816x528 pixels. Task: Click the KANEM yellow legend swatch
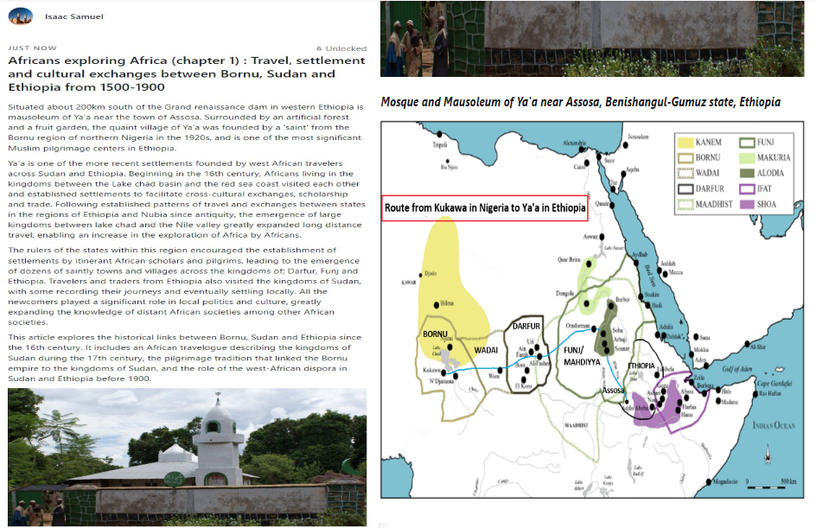685,143
